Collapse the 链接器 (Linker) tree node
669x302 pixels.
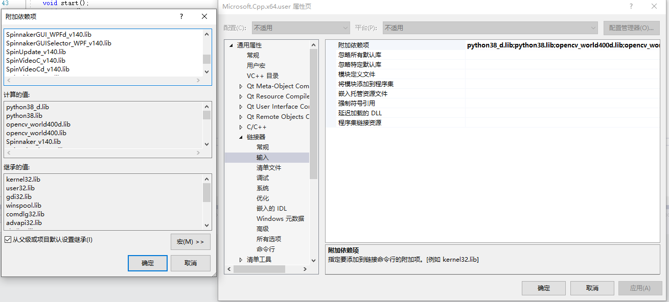coord(240,137)
